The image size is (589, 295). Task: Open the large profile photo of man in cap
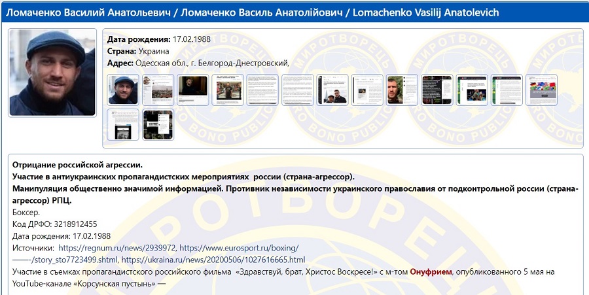52,73
